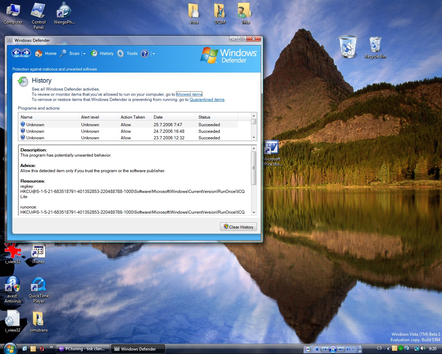Select the Control Panel desktop icon
Image resolution: width=442 pixels, height=354 pixels.
click(x=38, y=16)
